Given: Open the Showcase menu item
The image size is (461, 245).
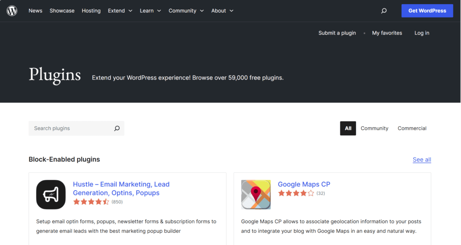Looking at the screenshot, I should tap(62, 11).
